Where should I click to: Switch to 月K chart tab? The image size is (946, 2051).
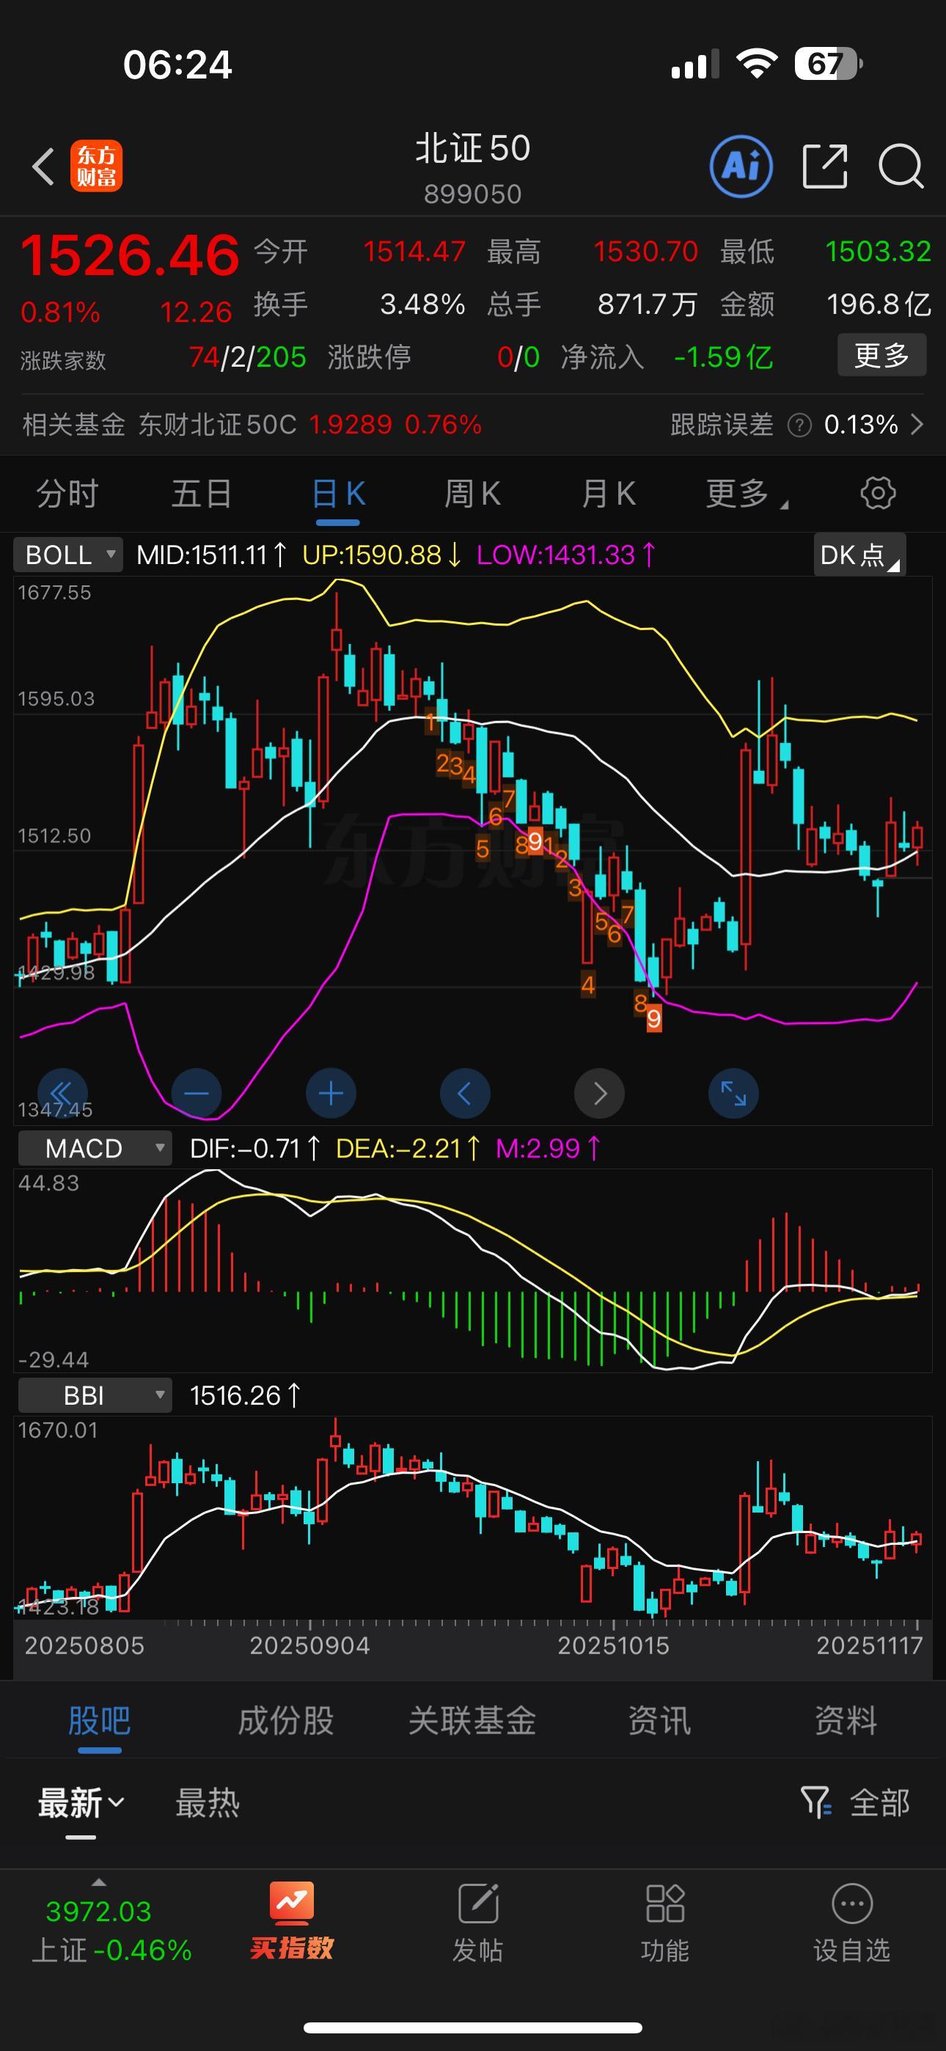609,494
